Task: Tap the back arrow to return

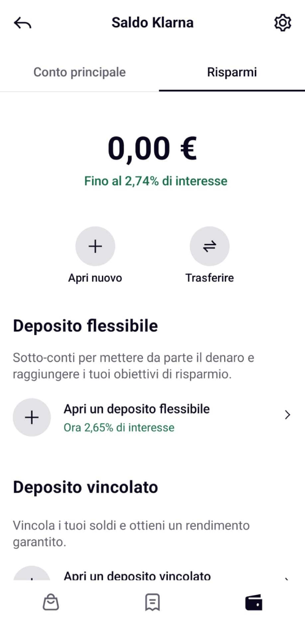Action: coord(22,22)
